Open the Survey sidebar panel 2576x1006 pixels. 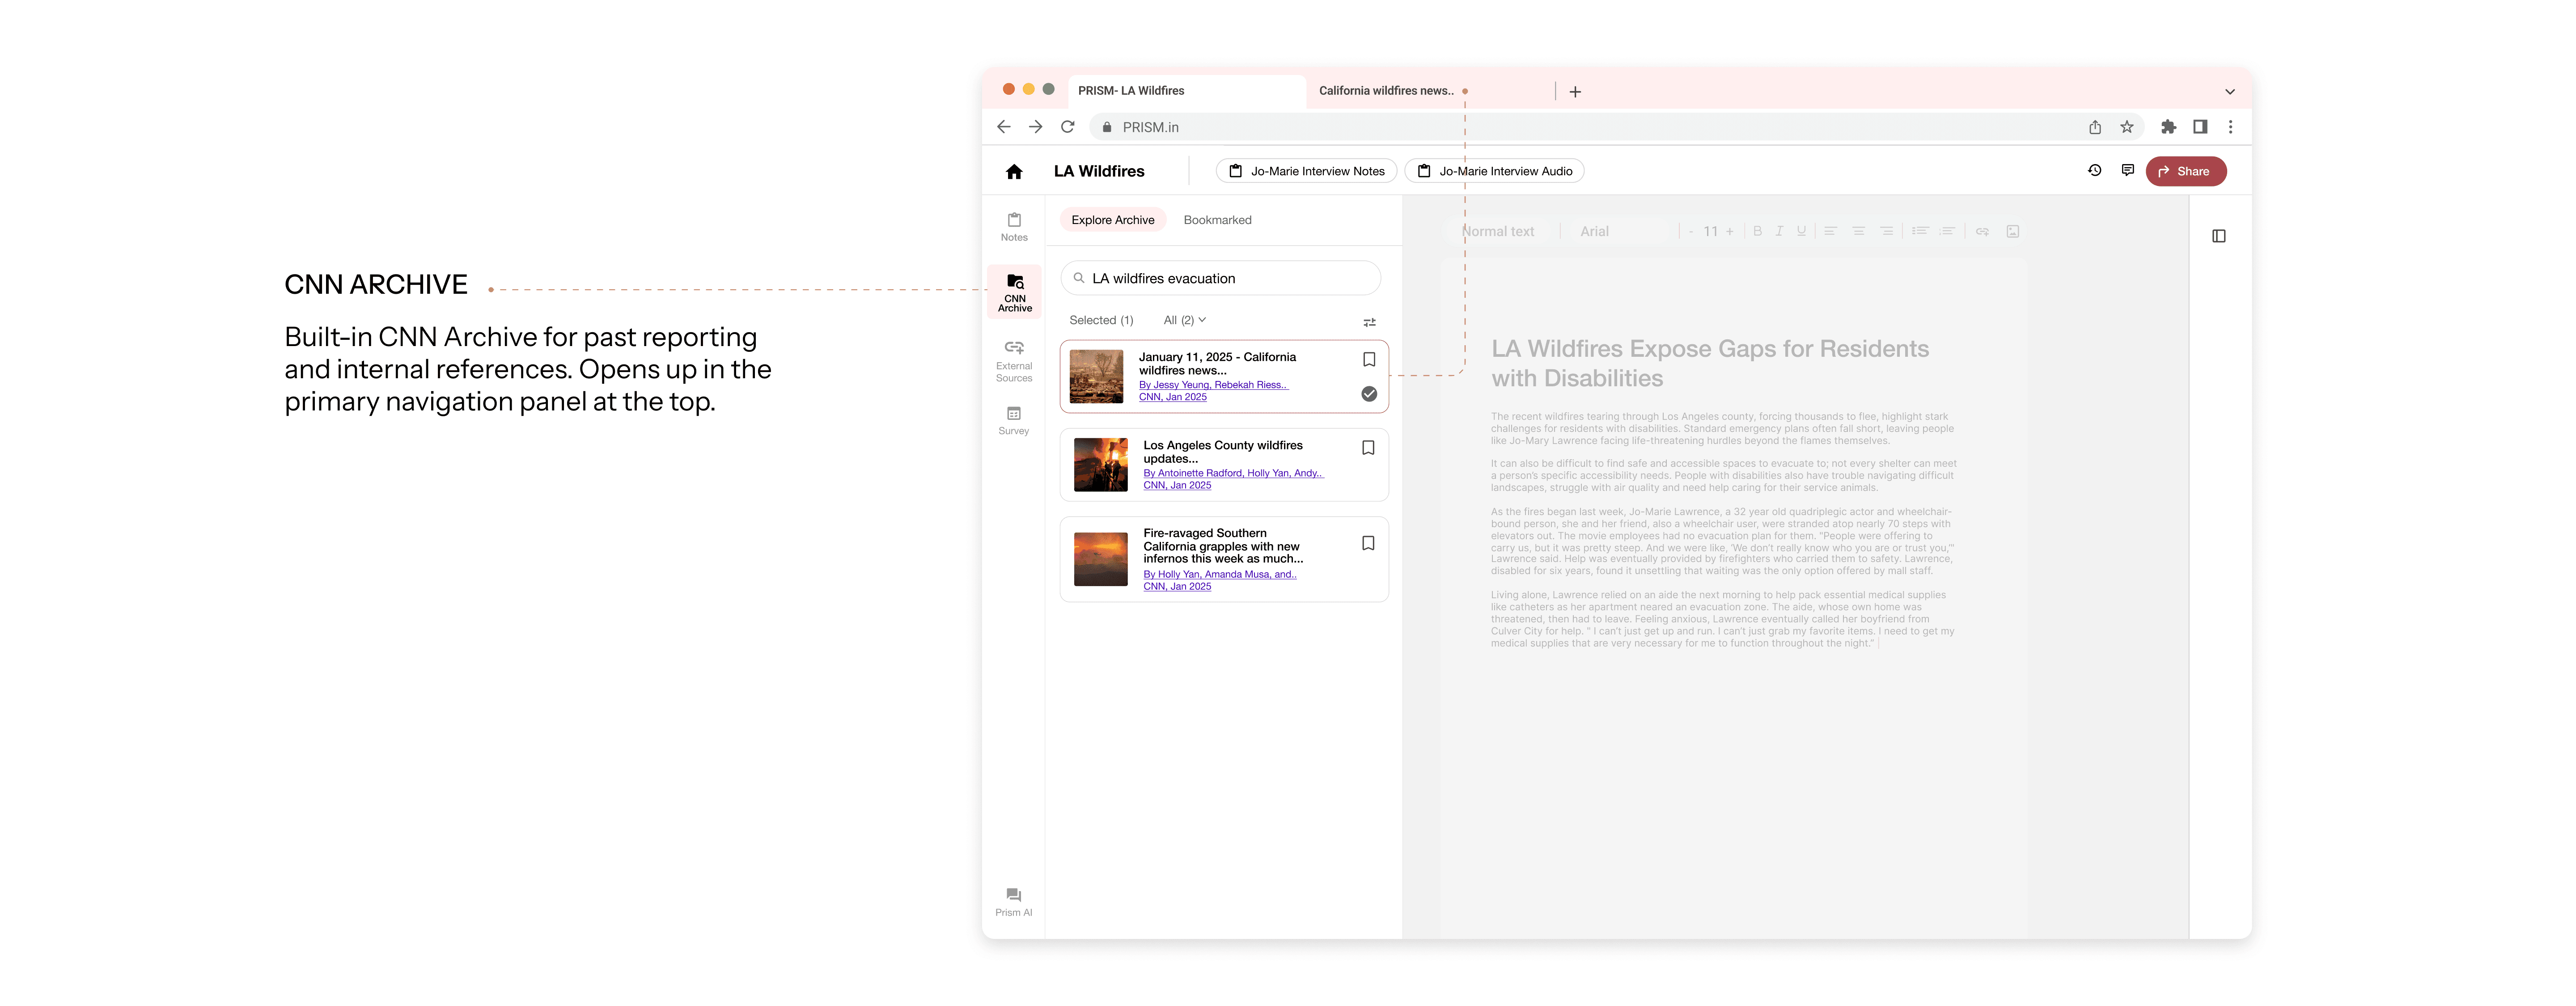(1013, 420)
